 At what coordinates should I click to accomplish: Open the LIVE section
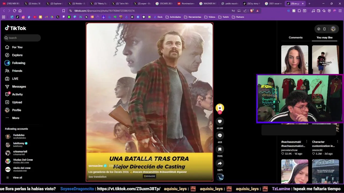(15, 79)
